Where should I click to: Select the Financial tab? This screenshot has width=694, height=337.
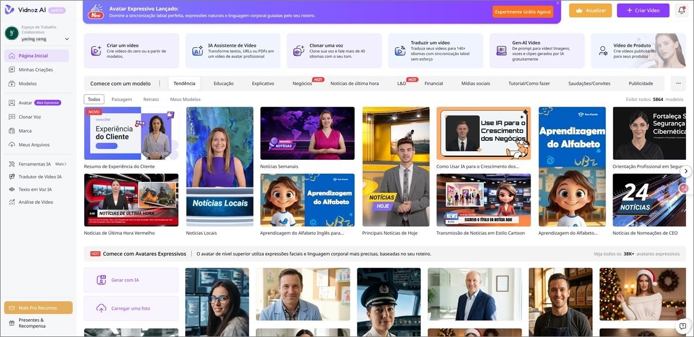[x=434, y=83]
